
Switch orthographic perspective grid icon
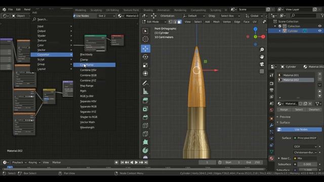point(262,71)
